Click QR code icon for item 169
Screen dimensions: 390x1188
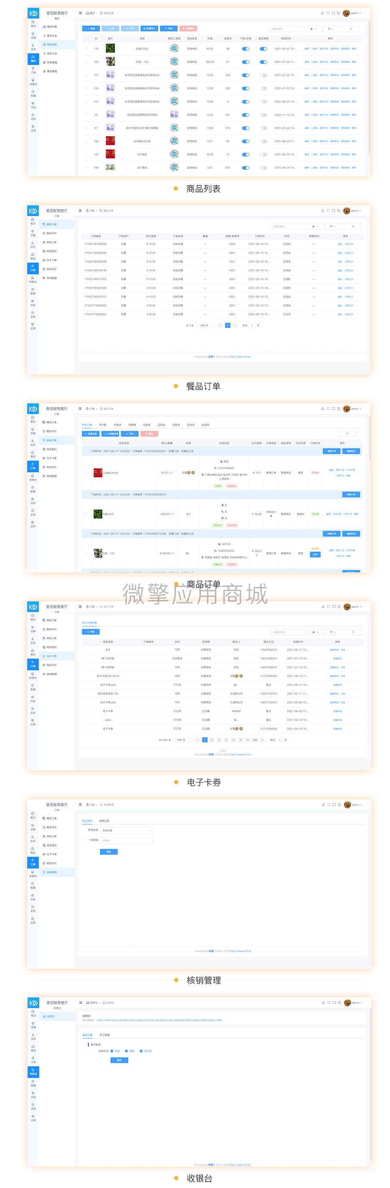coord(174,61)
